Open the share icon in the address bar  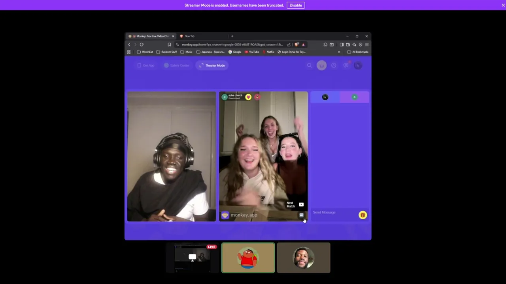click(289, 45)
